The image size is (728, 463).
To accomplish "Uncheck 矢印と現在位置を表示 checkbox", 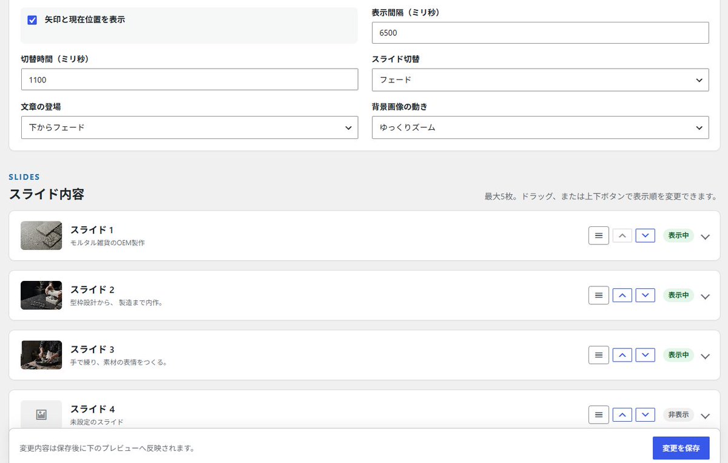I will pyautogui.click(x=33, y=20).
